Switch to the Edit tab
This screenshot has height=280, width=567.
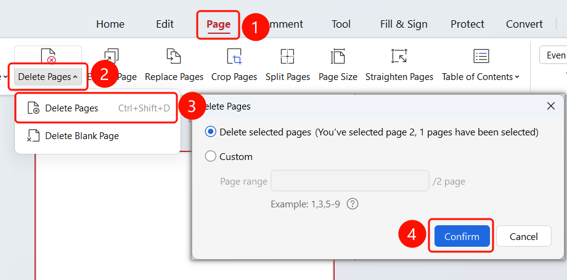(x=165, y=24)
